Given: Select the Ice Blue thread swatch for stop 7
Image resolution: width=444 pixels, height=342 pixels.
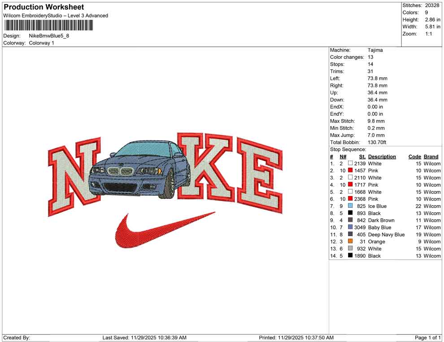Looking at the screenshot, I should coord(350,206).
